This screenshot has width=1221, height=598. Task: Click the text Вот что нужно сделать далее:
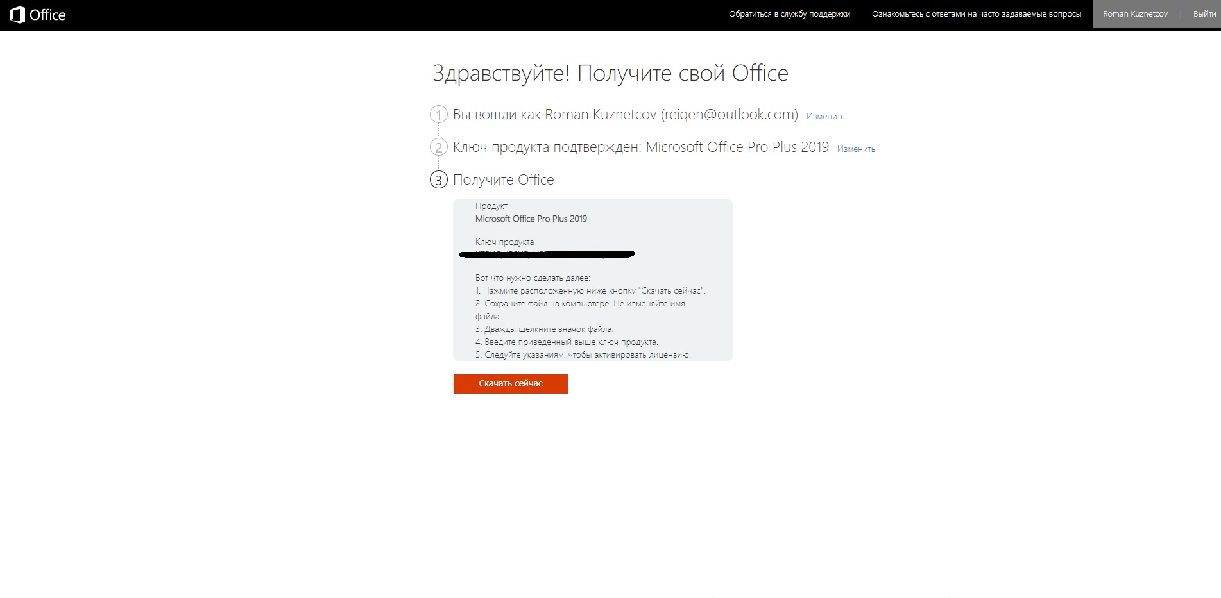click(533, 278)
